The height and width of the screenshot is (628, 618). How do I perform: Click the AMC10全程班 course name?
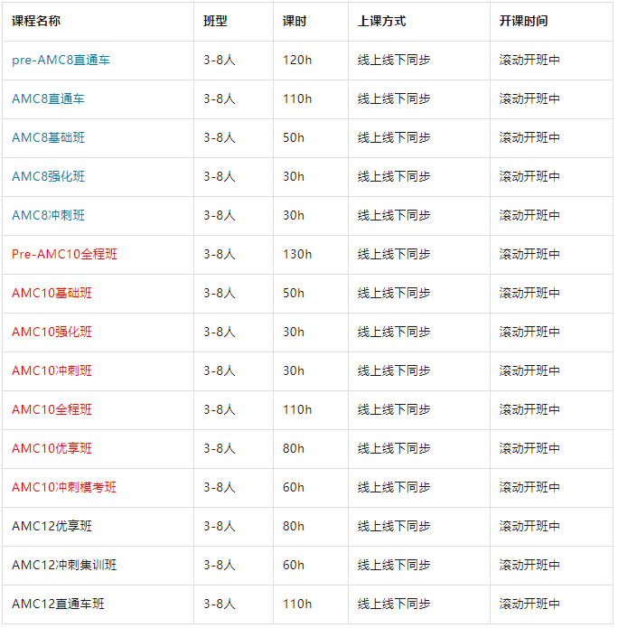pyautogui.click(x=51, y=409)
